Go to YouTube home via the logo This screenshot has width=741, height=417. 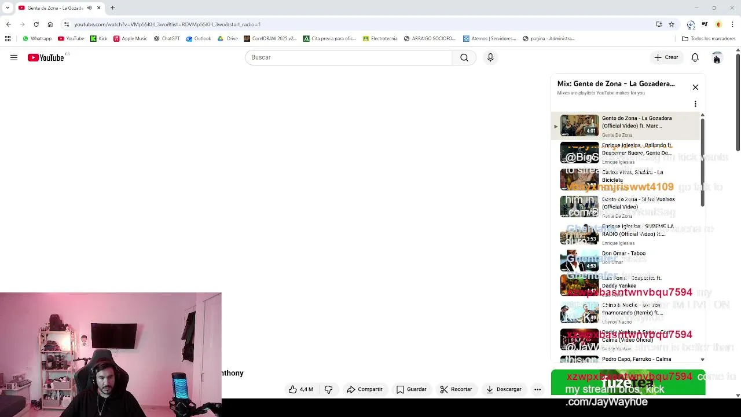46,57
